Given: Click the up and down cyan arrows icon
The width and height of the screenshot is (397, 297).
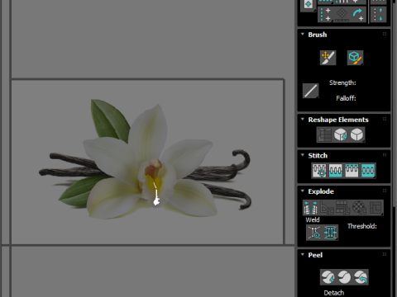Looking at the screenshot, I should [x=378, y=14].
